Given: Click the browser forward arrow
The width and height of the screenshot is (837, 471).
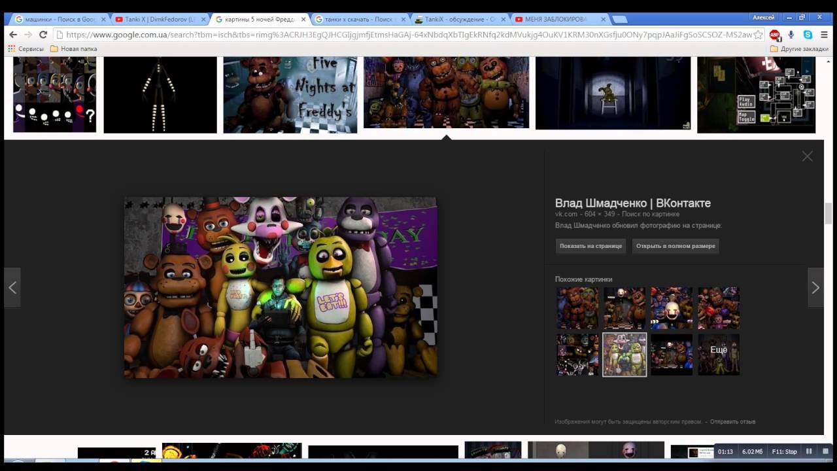Looking at the screenshot, I should click(x=28, y=35).
